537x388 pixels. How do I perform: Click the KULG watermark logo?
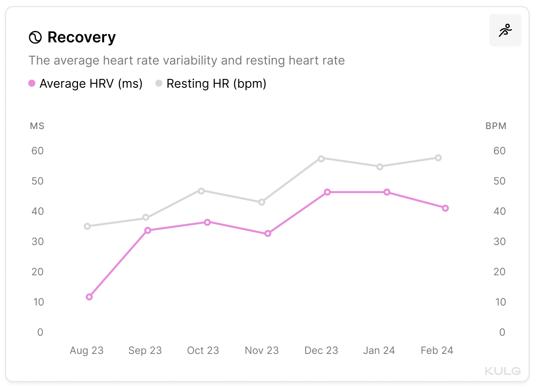point(502,371)
